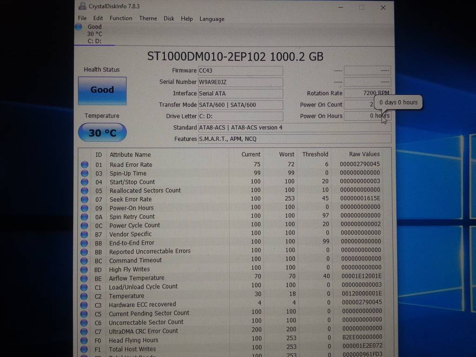Click the status orb for Seek Error Rate

click(85, 199)
